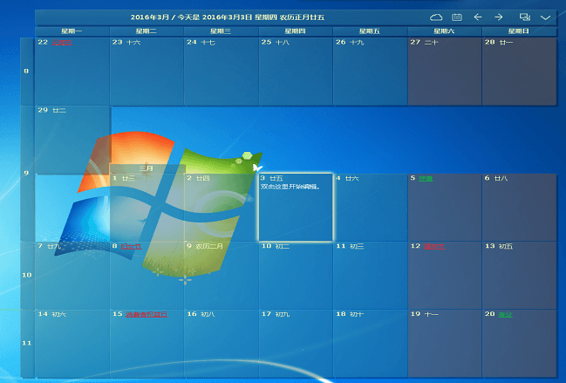Select the 星期六 column header
The height and width of the screenshot is (383, 566).
tap(445, 31)
